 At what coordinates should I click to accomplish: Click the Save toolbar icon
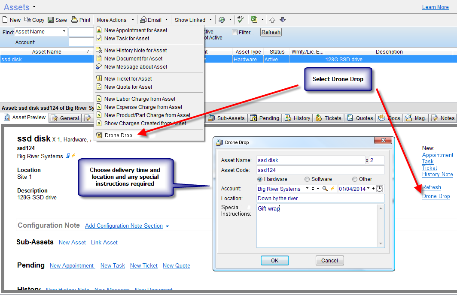51,20
